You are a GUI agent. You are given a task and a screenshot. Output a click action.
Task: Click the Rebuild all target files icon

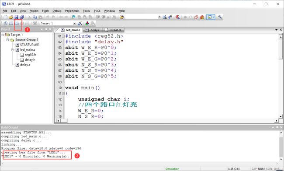tap(17, 23)
